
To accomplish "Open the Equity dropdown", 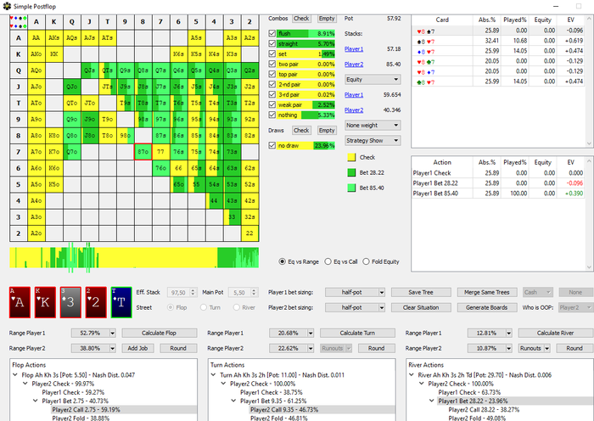I will pos(373,80).
